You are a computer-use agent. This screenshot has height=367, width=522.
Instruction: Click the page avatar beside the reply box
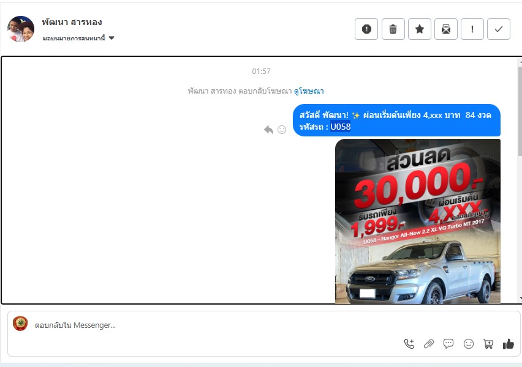20,324
